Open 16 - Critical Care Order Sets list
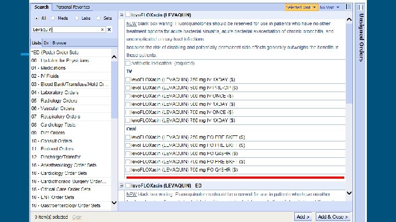Viewport: 396px width, 222px height. pyautogui.click(x=71, y=189)
